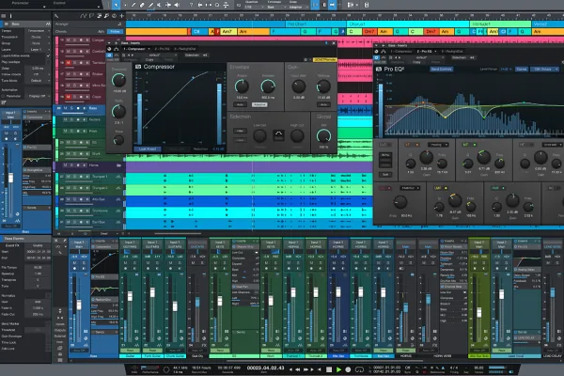Click the Compressor Copy button
Image resolution: width=564 pixels, height=376 pixels.
coord(149,60)
